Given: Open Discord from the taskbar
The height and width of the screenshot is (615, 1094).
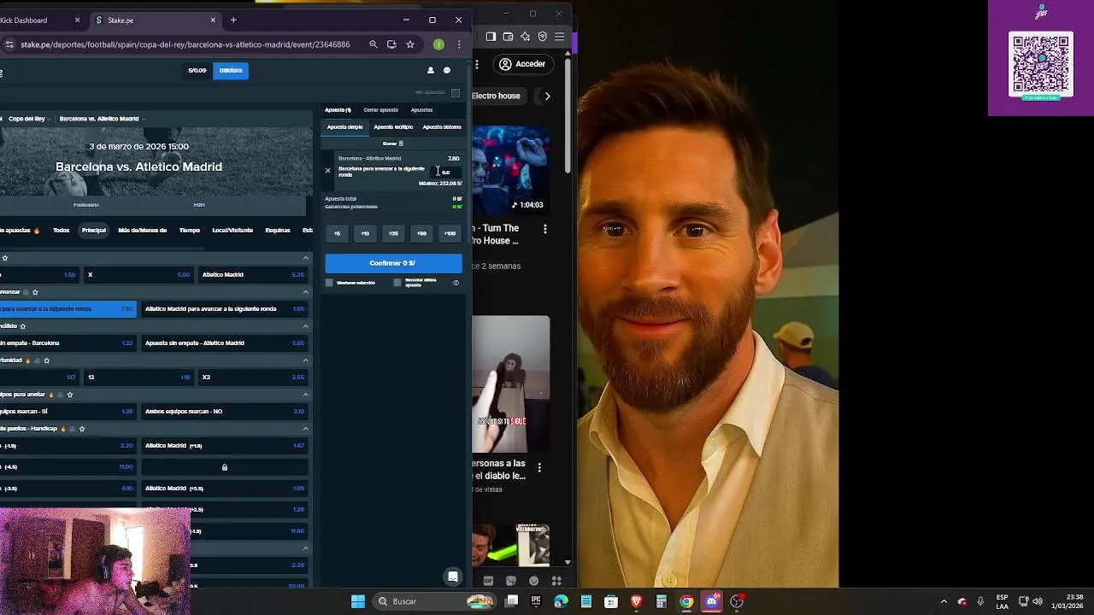Looking at the screenshot, I should [x=711, y=601].
